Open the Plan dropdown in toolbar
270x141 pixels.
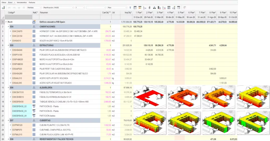pyautogui.click(x=117, y=8)
